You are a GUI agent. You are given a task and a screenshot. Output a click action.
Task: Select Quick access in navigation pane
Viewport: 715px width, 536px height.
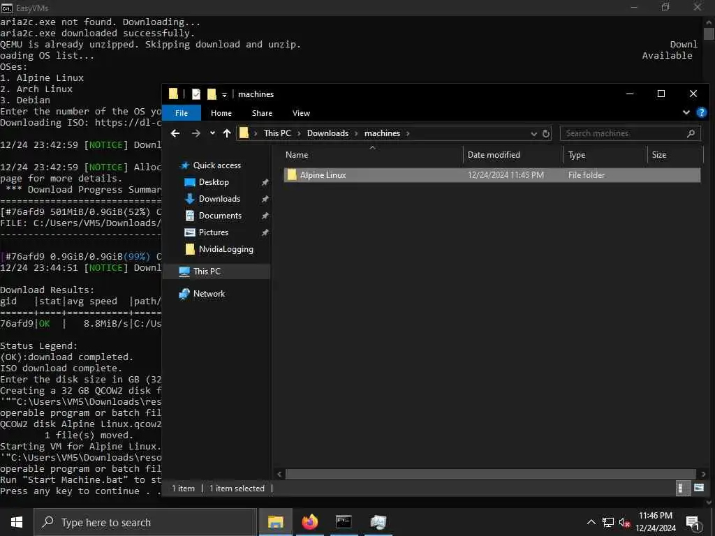216,165
